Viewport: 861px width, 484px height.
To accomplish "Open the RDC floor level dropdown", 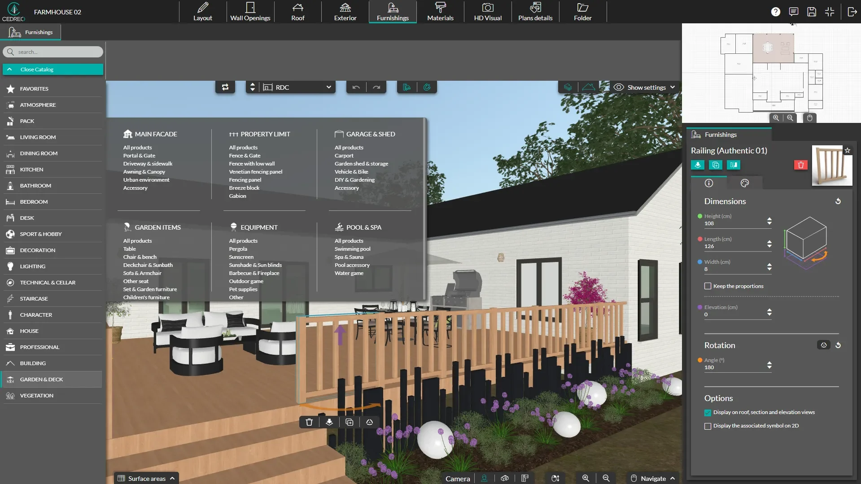I will pos(298,87).
